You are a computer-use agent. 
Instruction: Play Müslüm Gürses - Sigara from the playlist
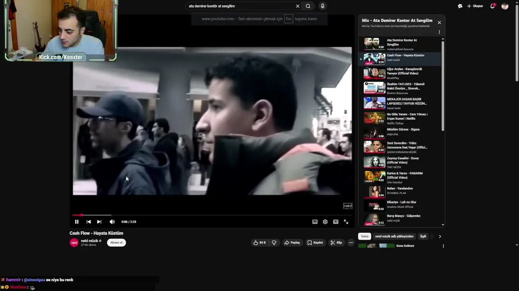[399, 133]
